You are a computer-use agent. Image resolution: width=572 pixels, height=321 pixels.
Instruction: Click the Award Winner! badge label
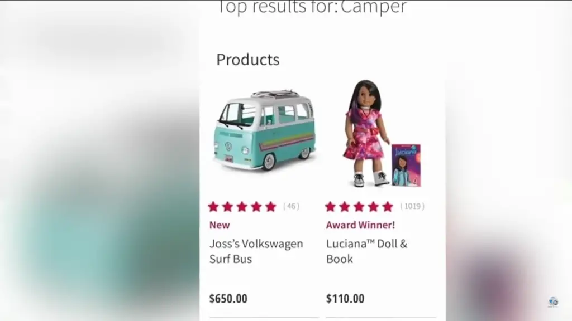(x=360, y=225)
